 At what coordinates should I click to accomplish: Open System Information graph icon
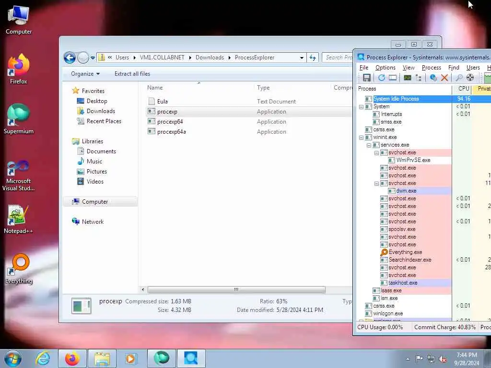(x=408, y=78)
